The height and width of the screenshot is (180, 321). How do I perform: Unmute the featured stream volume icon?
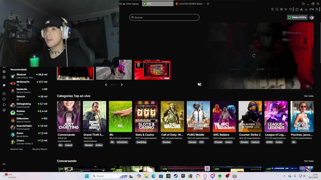pos(199,84)
